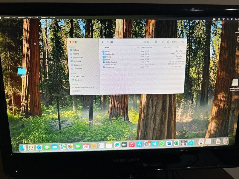Select the EFI folder on the desktop
239x179 pixels.
(22, 72)
